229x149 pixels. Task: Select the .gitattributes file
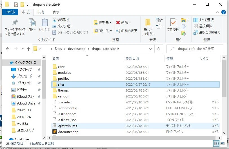[135, 126]
